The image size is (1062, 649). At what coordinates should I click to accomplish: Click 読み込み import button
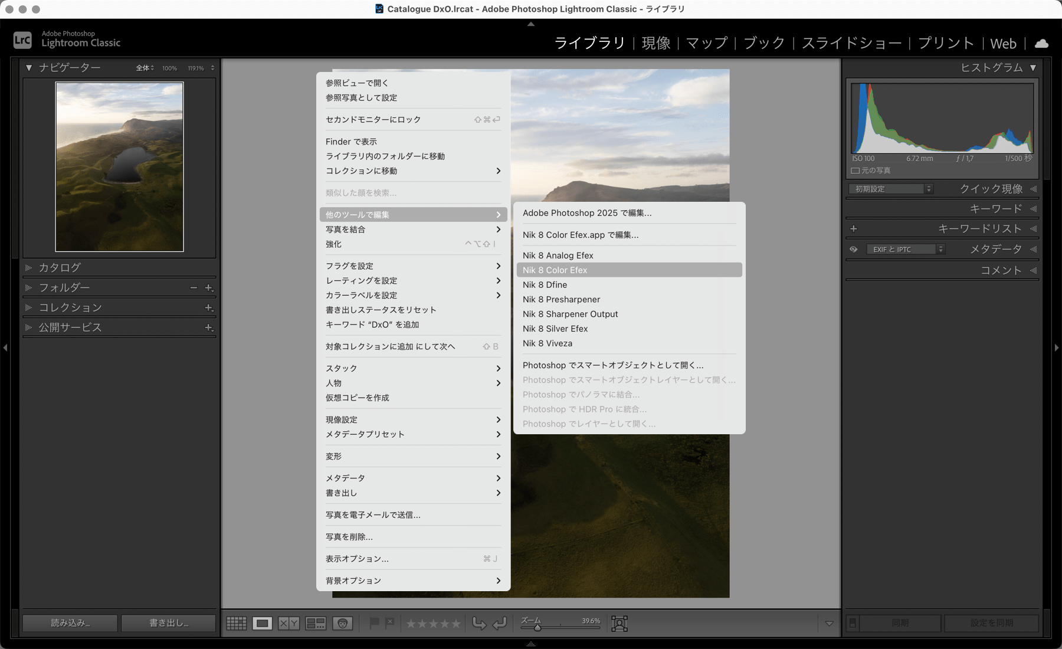point(70,623)
